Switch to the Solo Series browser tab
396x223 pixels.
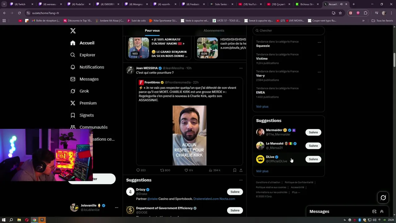(x=222, y=4)
